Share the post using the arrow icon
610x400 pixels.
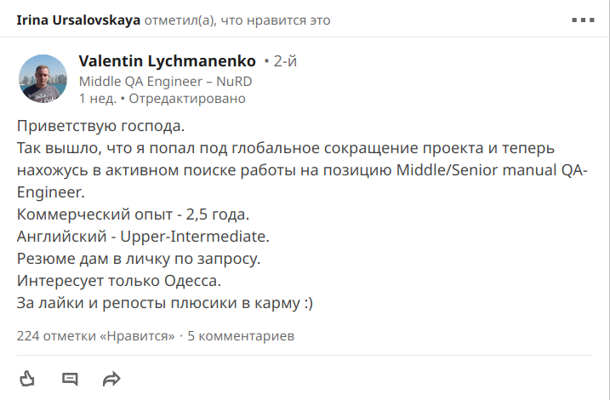click(x=111, y=378)
